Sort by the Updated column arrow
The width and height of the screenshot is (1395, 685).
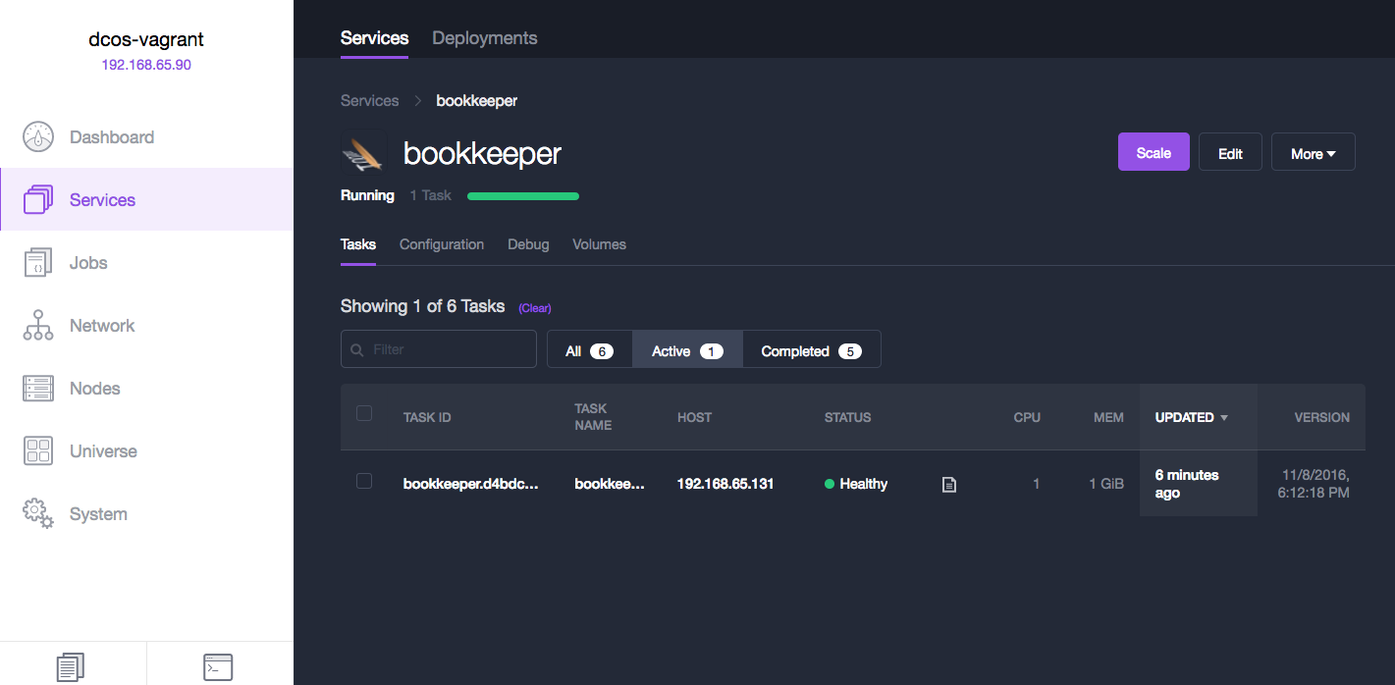point(1223,418)
